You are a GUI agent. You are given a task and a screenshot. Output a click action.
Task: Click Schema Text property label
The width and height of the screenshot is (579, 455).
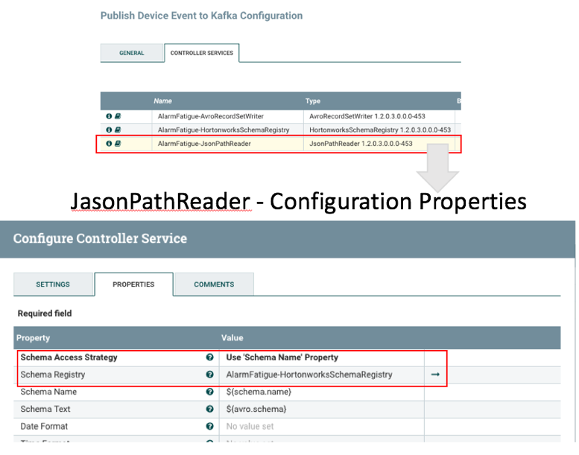(x=45, y=409)
